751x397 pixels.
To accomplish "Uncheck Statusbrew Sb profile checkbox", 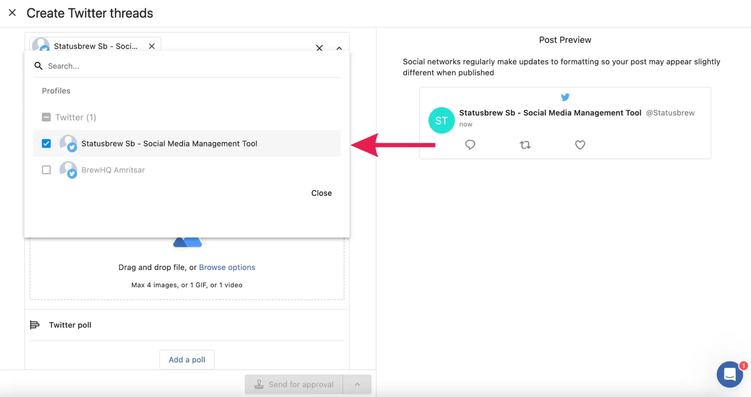I will click(x=46, y=143).
